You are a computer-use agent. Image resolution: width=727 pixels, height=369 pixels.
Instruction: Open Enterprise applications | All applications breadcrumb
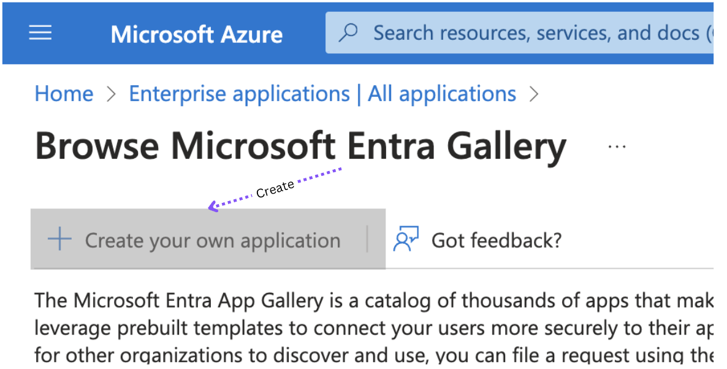coord(322,93)
